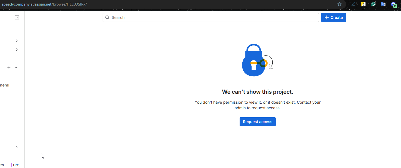Click the yellow L extension icon
The image size is (401, 168).
[x=363, y=4]
